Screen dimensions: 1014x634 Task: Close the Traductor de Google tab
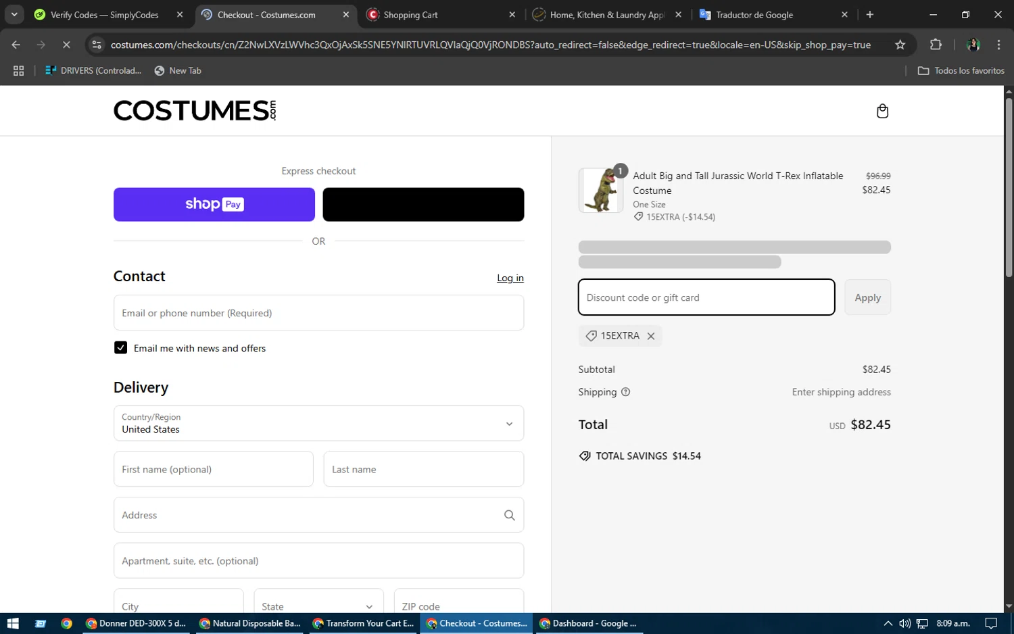(844, 14)
